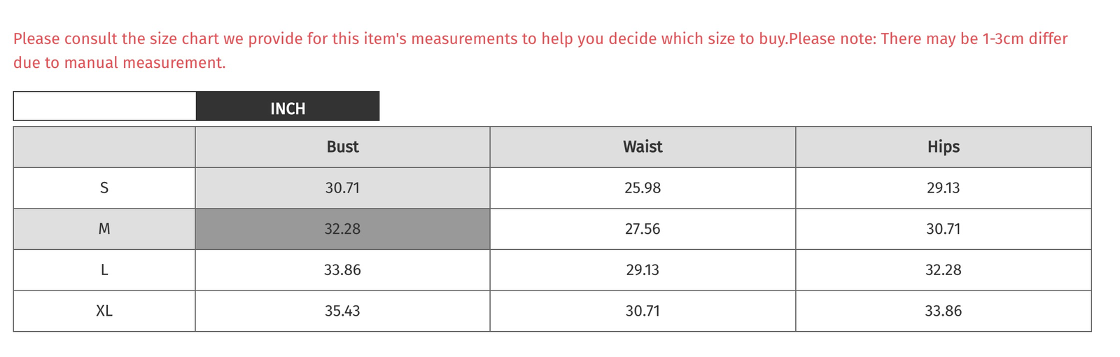Select the L size row label
Screen dimensions: 1120x357
[104, 270]
